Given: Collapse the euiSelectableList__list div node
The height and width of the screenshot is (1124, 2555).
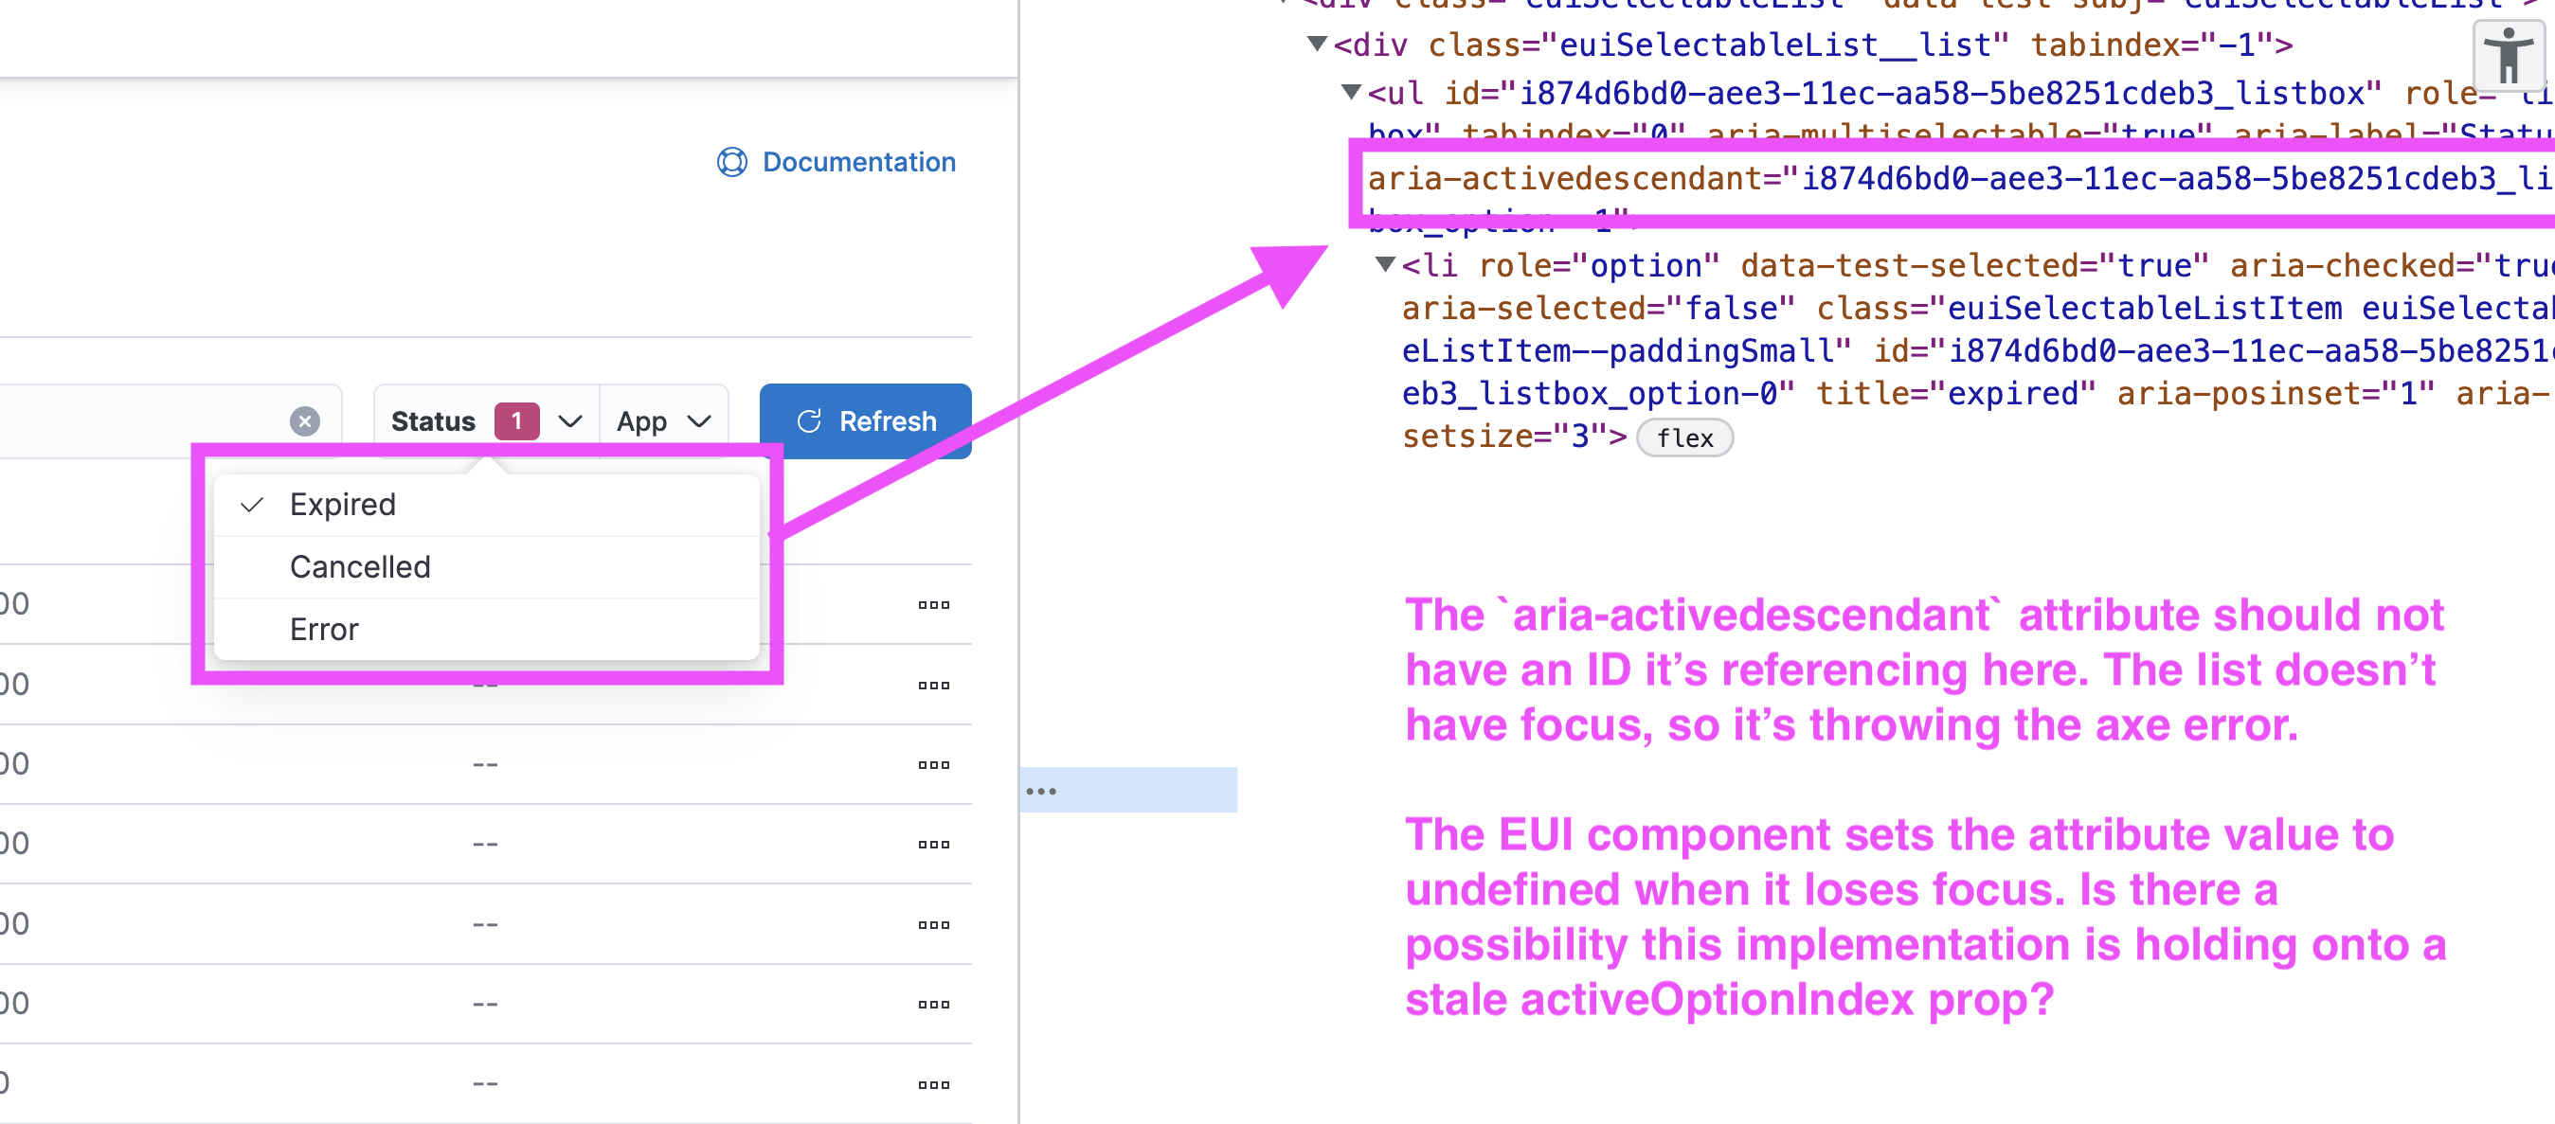Looking at the screenshot, I should [1317, 44].
